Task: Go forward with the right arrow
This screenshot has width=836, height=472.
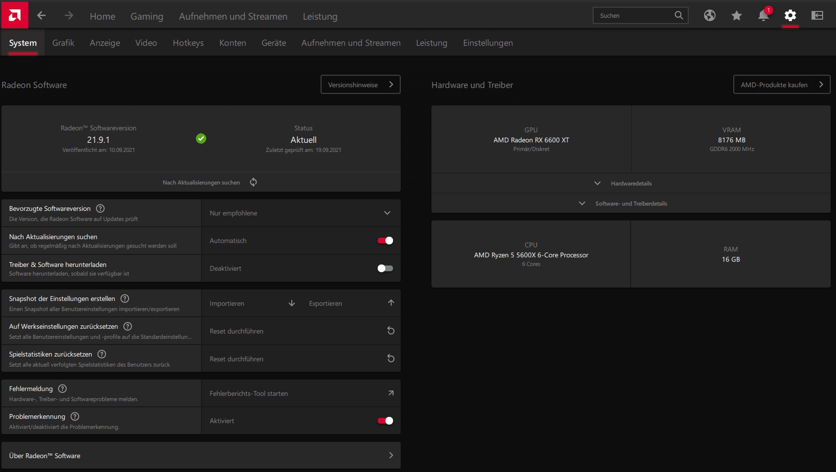Action: [69, 16]
